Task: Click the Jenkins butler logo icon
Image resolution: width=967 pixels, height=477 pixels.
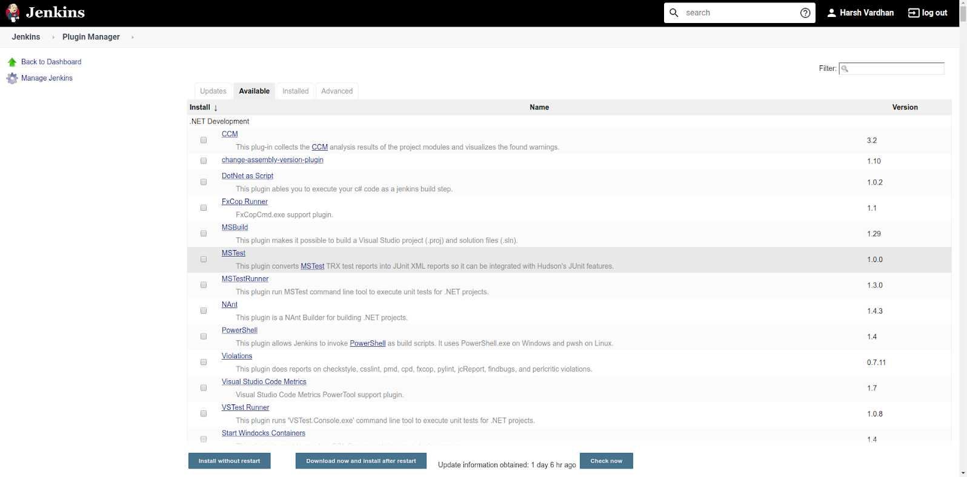Action: [x=13, y=13]
